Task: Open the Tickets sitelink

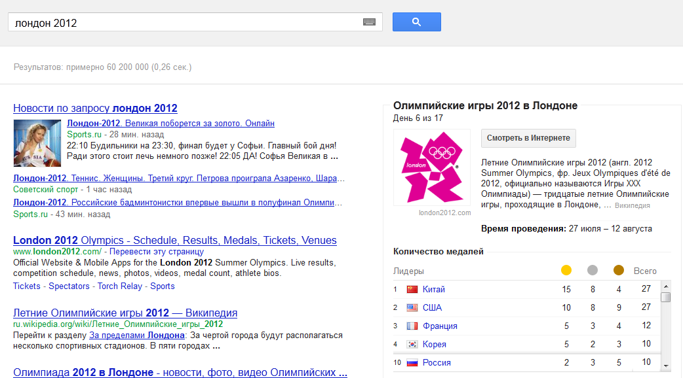Action: (x=27, y=286)
